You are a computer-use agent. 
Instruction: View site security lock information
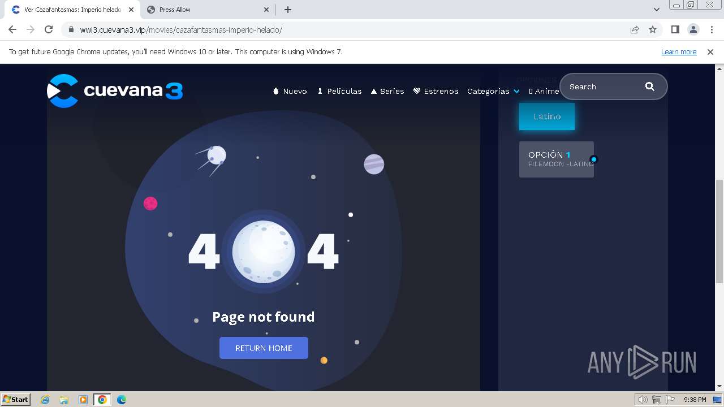(71, 30)
